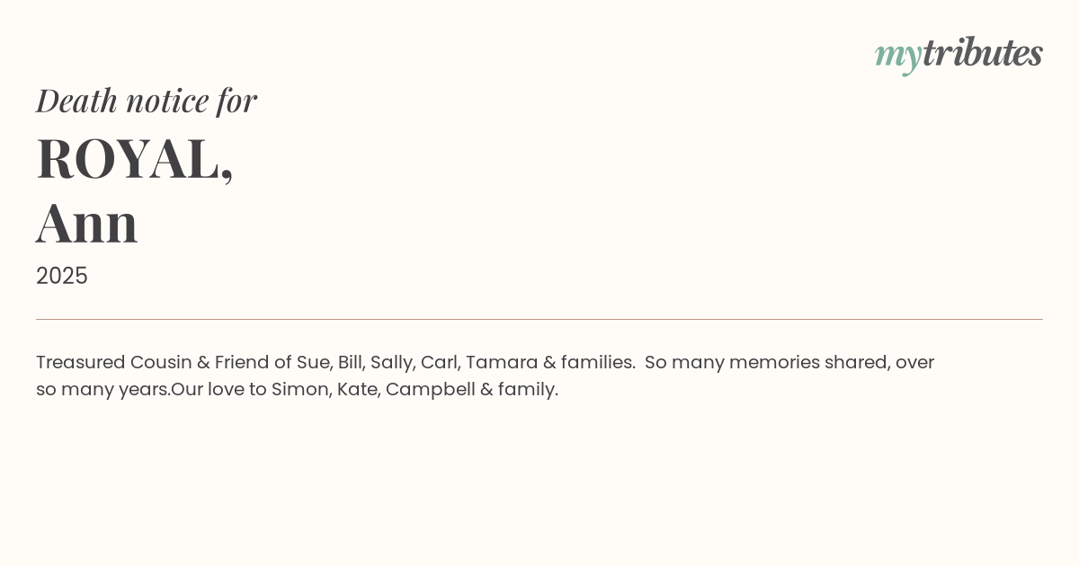Click the words "Treasured Cousin"
Image resolution: width=1079 pixels, height=566 pixels.
113,362
